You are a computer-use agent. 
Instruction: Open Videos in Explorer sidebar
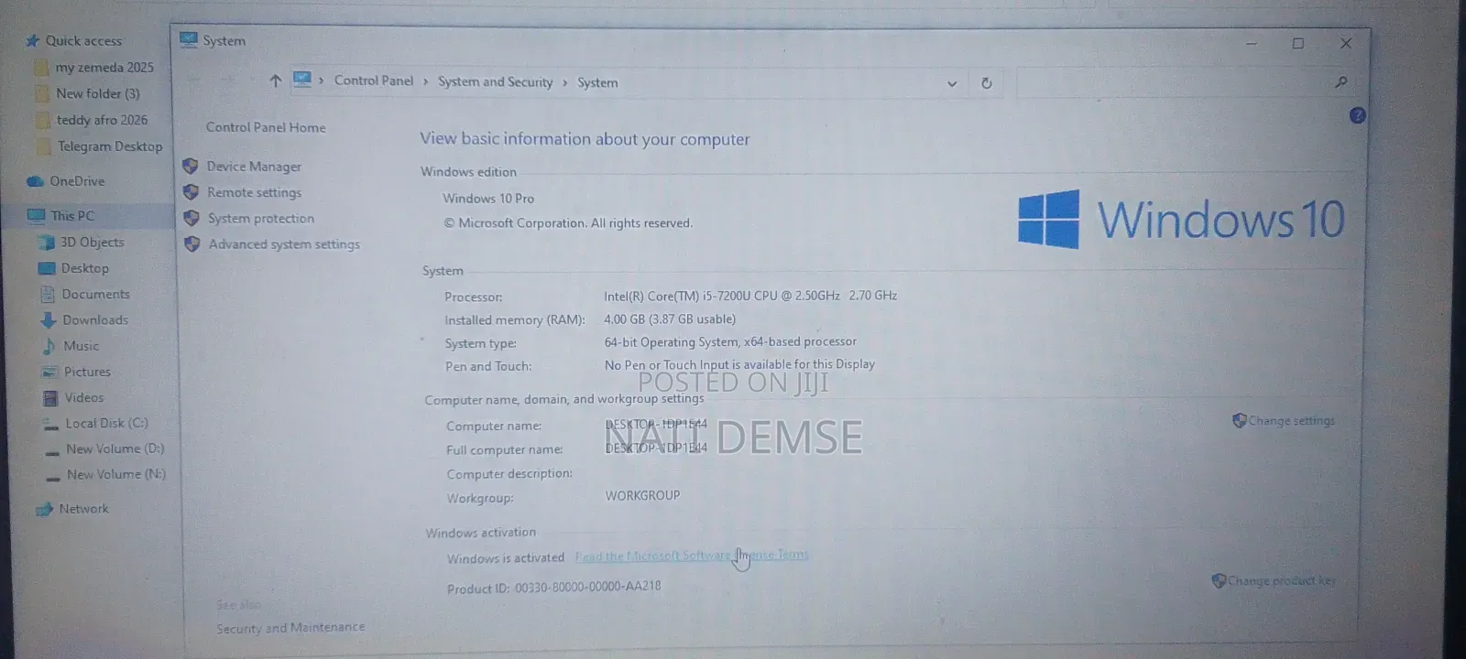click(84, 398)
